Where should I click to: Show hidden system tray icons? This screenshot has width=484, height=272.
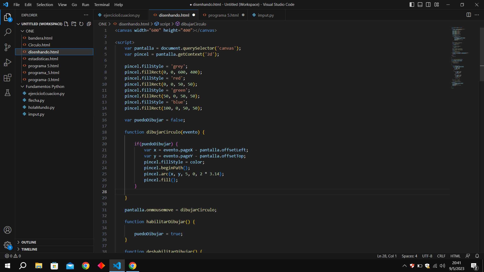tap(404, 266)
